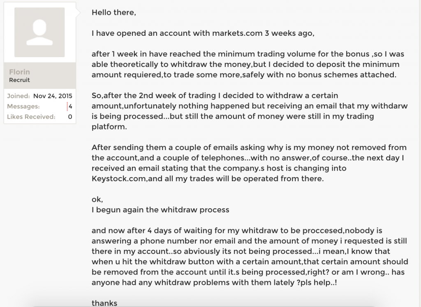Click the Messages label
Image resolution: width=421 pixels, height=307 pixels.
(x=23, y=106)
